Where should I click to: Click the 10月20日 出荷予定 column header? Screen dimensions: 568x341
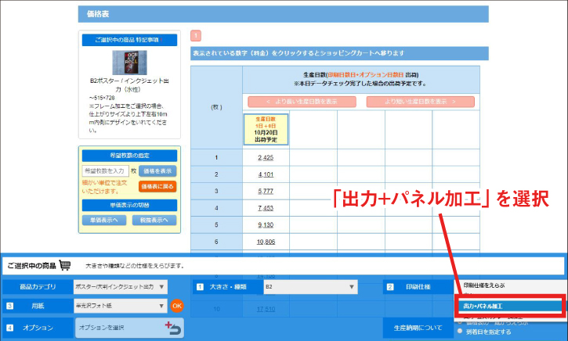(266, 130)
